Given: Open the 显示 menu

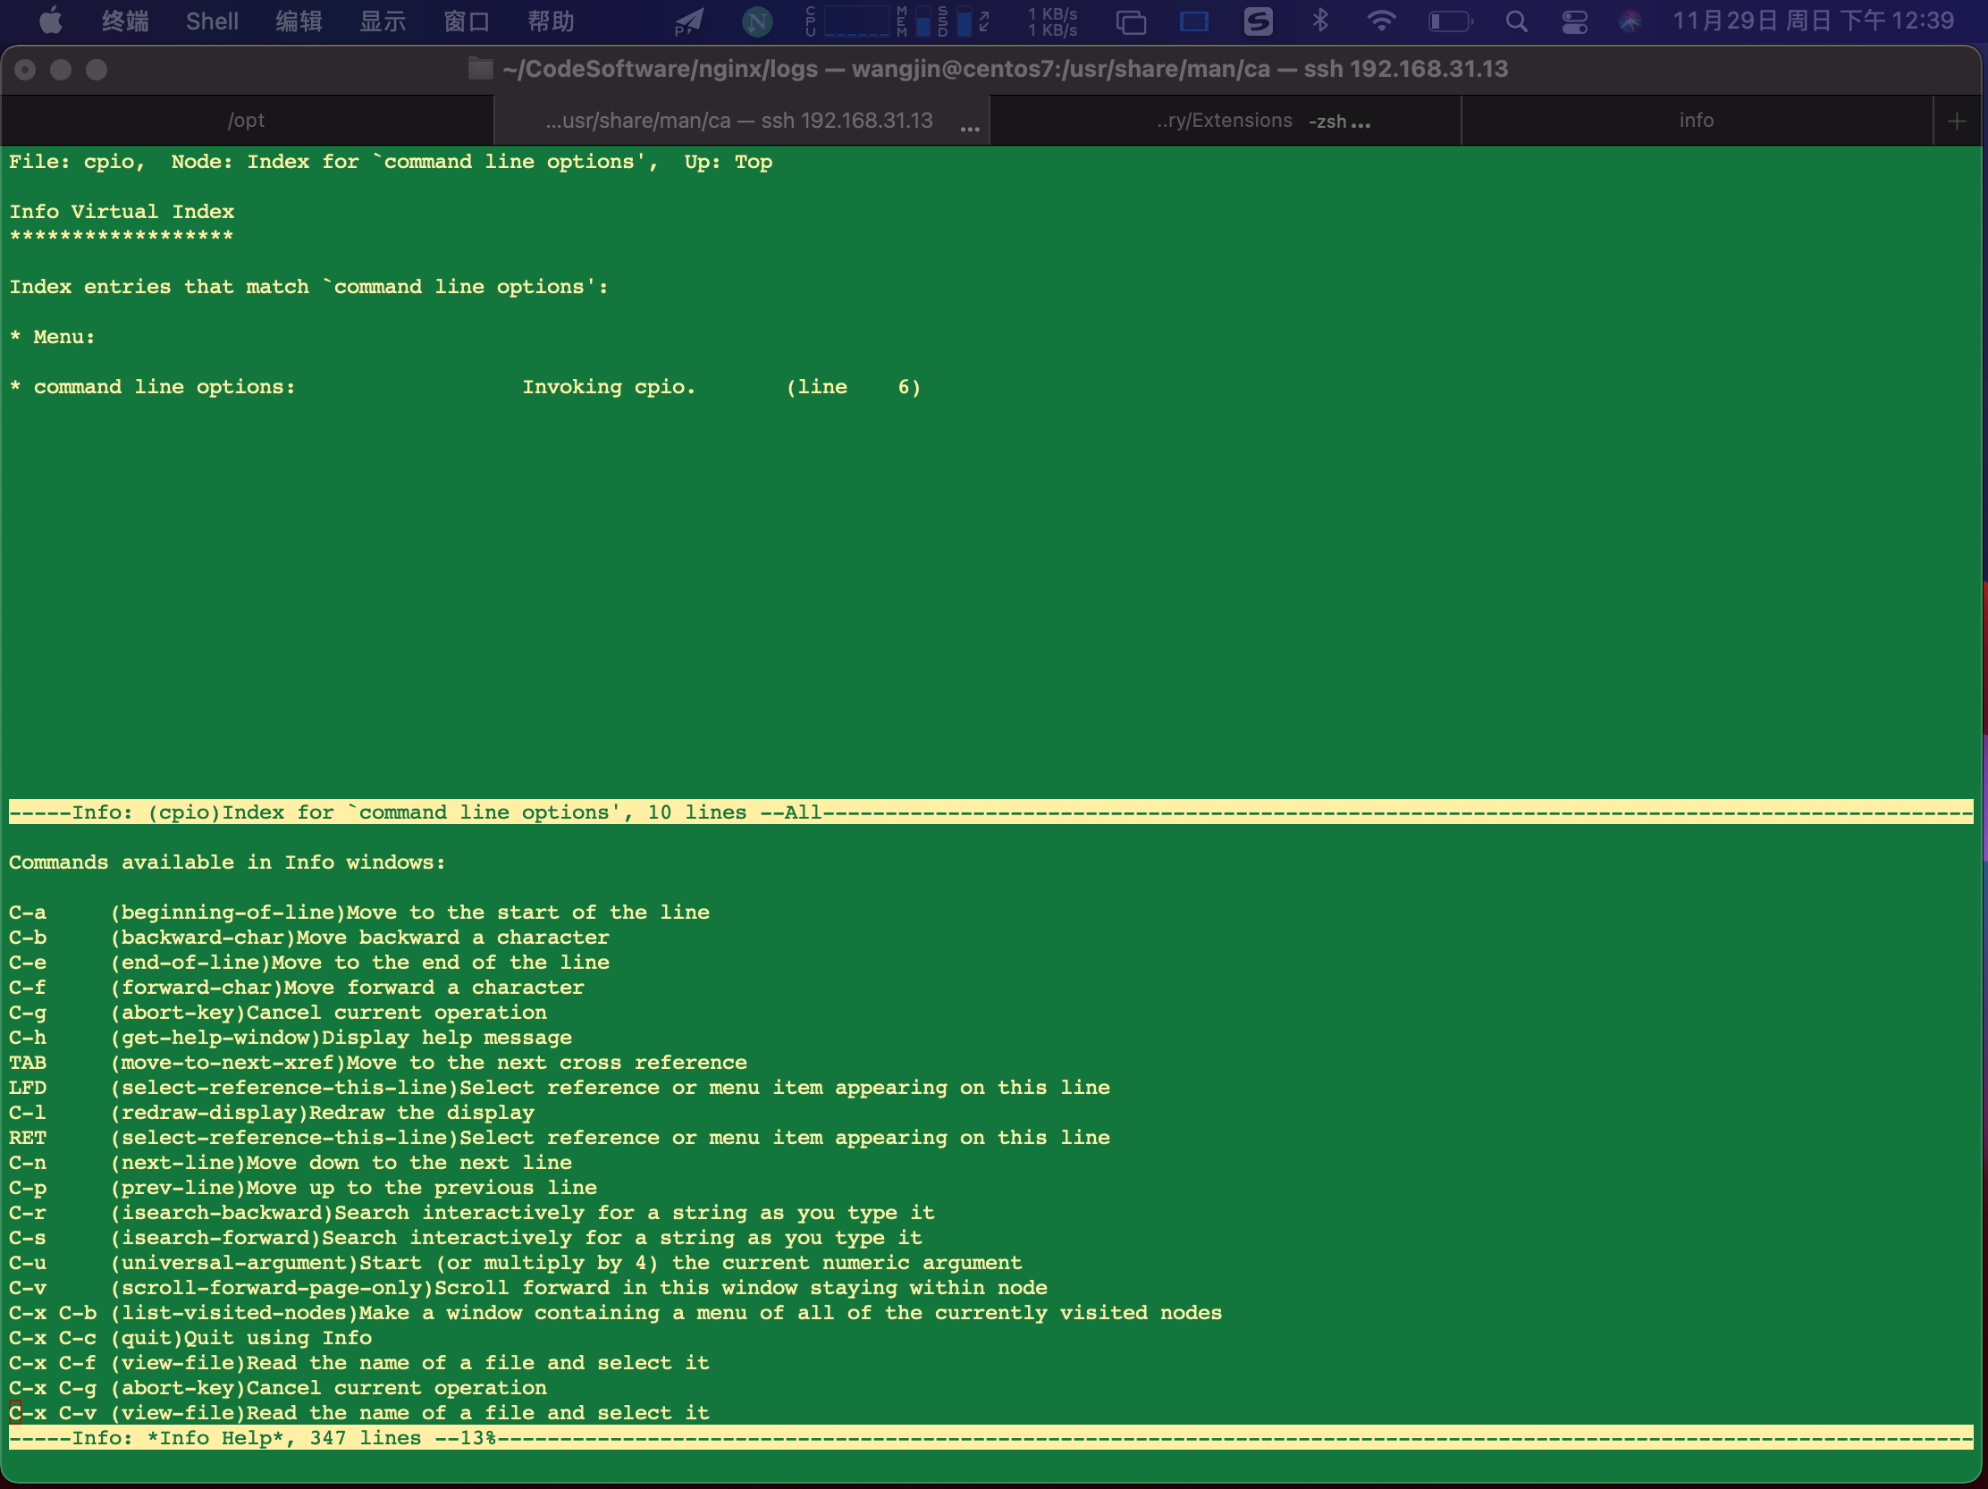Looking at the screenshot, I should (x=383, y=21).
